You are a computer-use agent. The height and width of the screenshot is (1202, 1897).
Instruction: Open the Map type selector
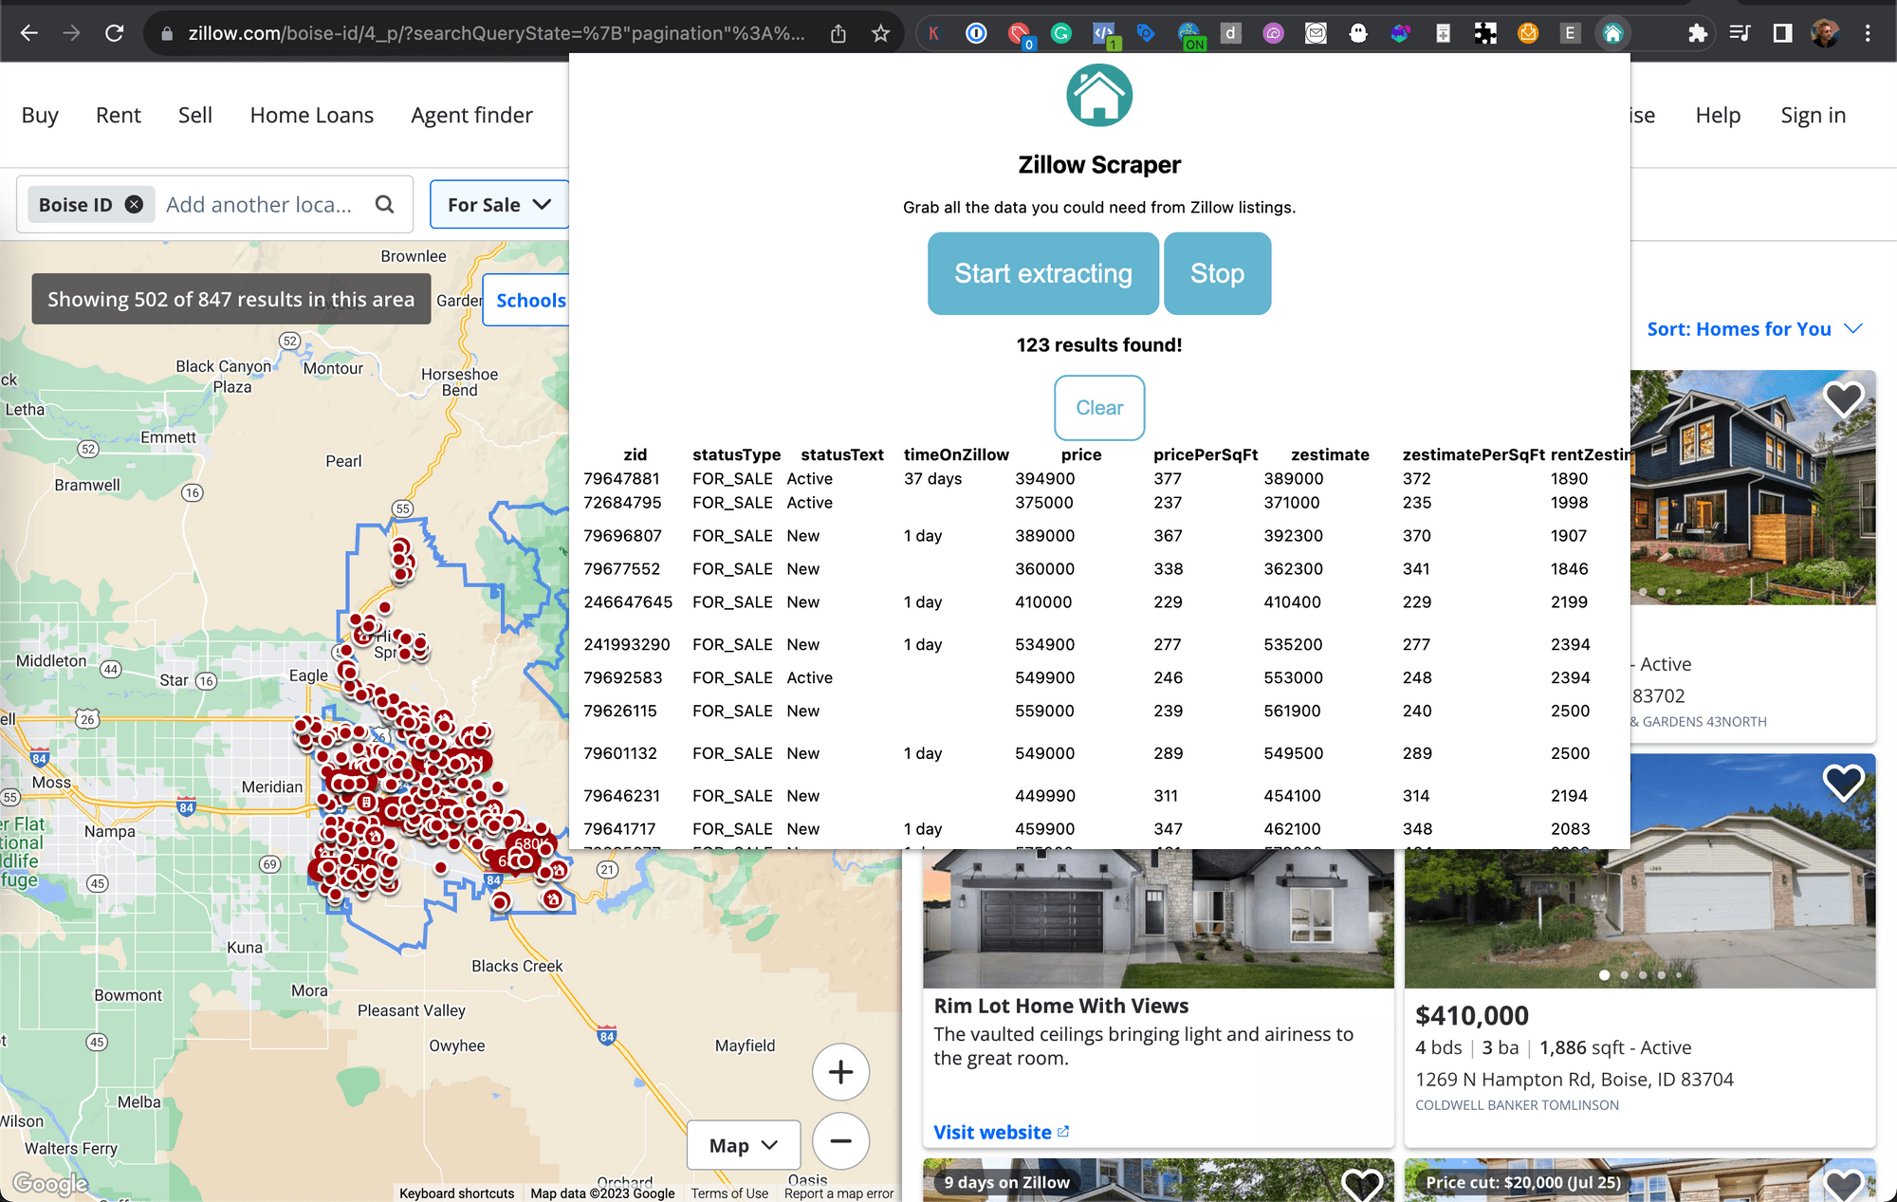(743, 1145)
